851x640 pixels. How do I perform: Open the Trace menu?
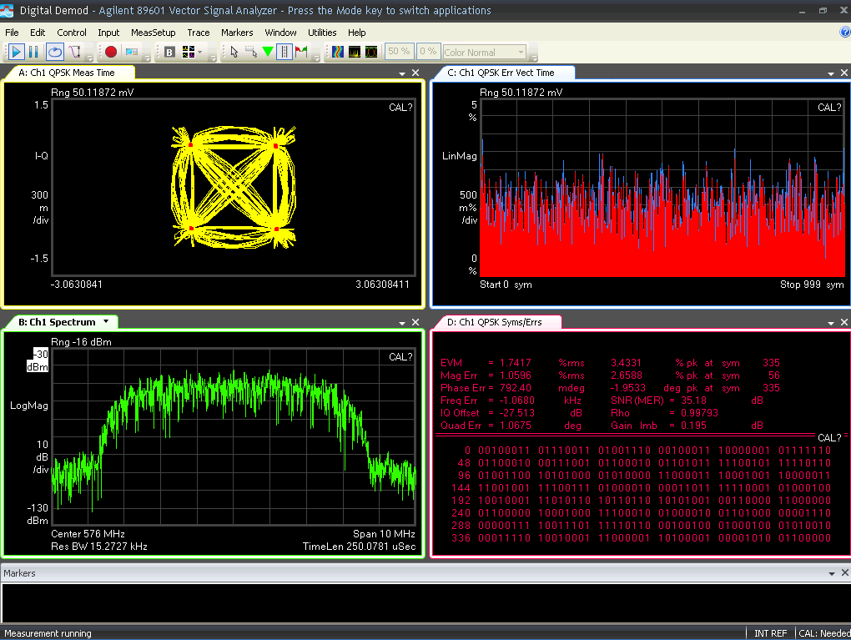pyautogui.click(x=198, y=33)
